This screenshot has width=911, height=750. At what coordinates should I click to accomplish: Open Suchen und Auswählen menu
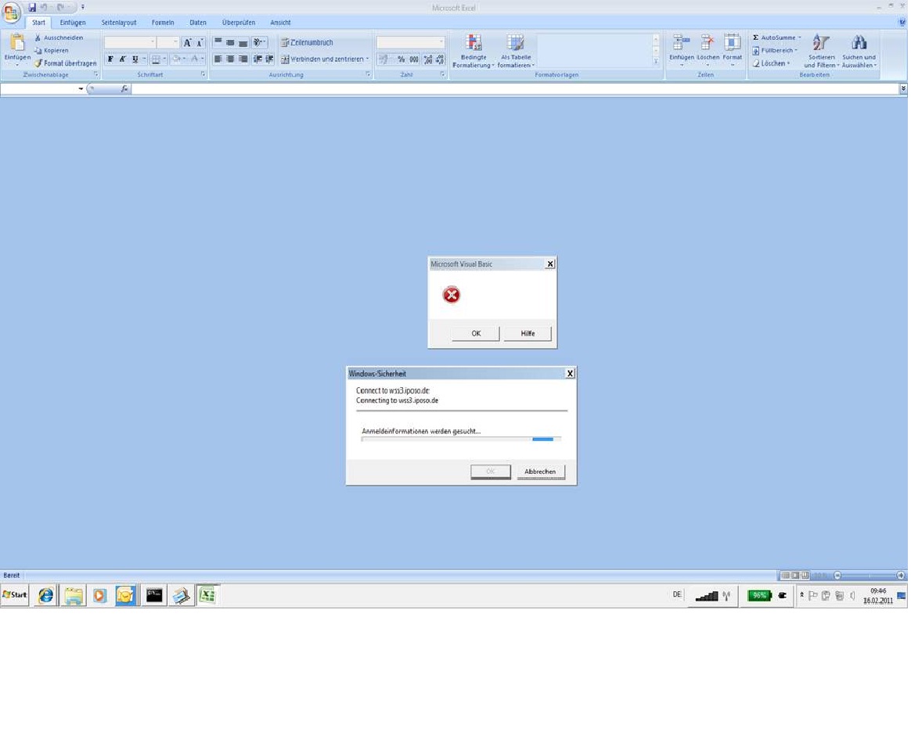coord(859,51)
